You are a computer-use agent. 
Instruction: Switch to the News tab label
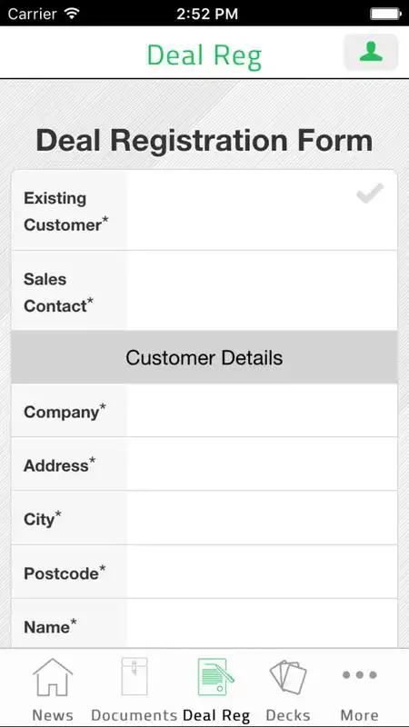(x=53, y=714)
